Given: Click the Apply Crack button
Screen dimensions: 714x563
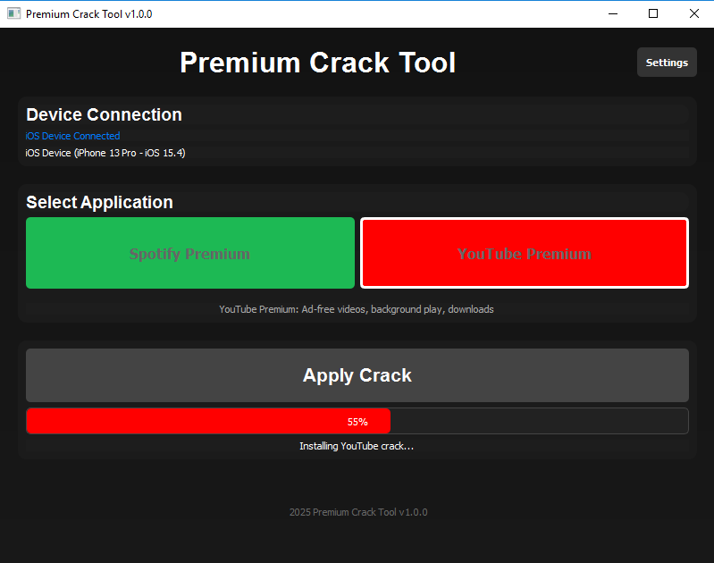Looking at the screenshot, I should 357,375.
